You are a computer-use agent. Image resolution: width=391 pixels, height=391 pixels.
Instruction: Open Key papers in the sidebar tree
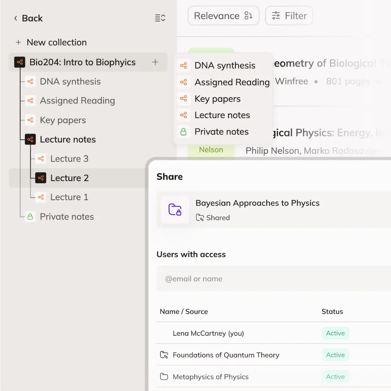(x=63, y=120)
